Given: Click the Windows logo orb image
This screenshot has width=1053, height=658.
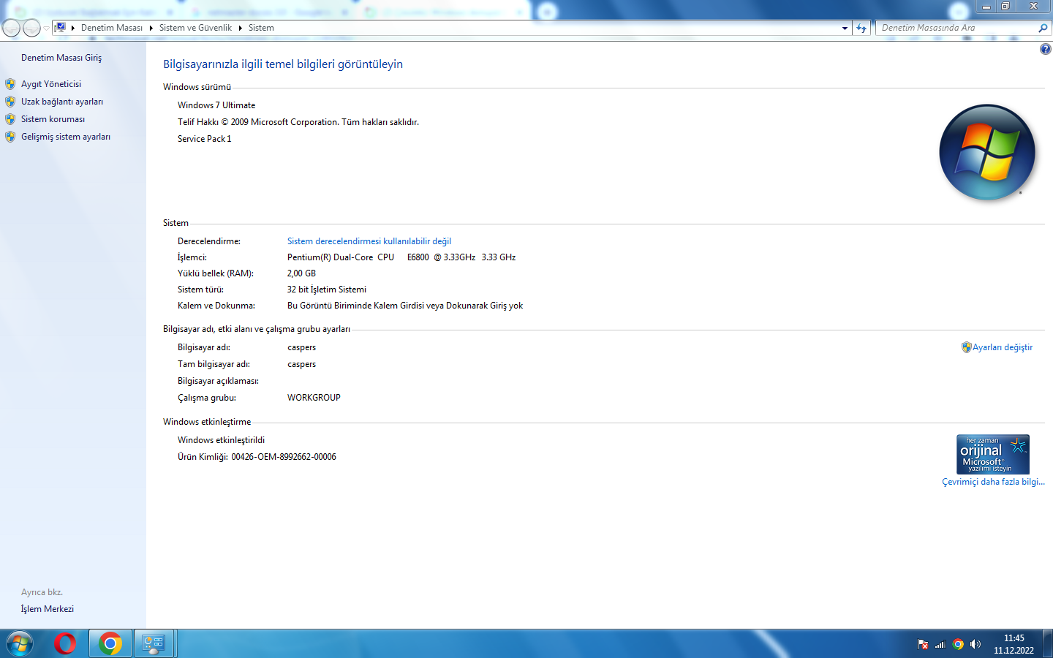Looking at the screenshot, I should tap(987, 152).
